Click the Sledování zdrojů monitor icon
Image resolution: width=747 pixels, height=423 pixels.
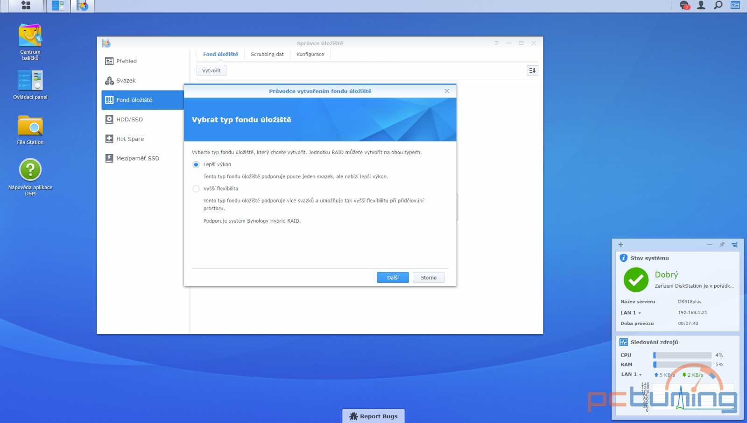624,342
